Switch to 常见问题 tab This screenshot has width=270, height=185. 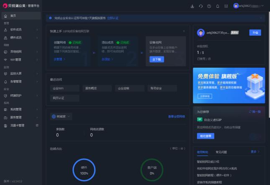pos(221,152)
